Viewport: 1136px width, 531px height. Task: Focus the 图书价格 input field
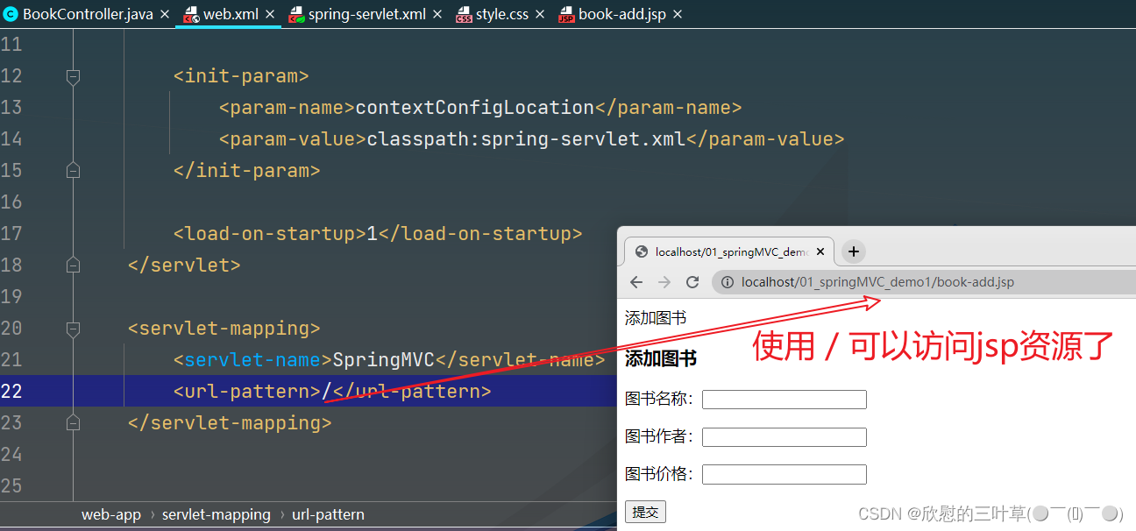(x=785, y=475)
